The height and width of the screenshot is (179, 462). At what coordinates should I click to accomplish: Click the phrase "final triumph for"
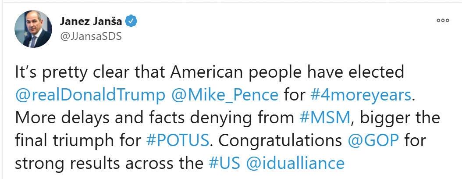(x=78, y=141)
